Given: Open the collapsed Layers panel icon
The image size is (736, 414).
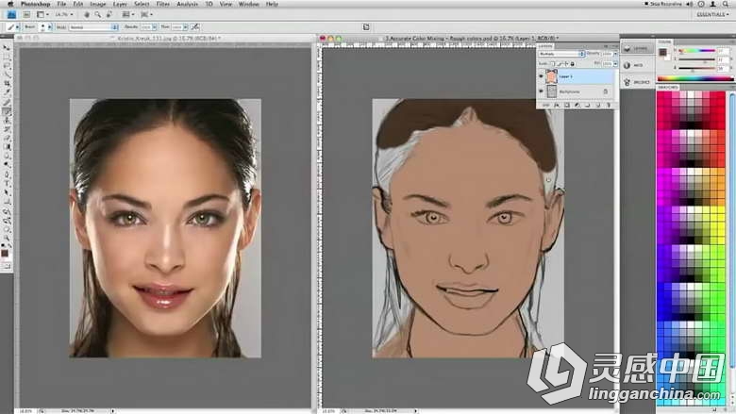Looking at the screenshot, I should 637,48.
